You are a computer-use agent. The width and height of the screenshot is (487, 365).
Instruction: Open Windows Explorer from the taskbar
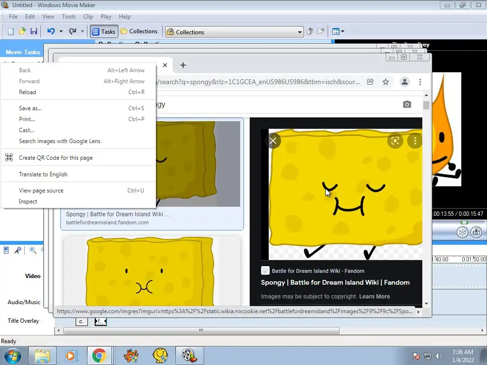tap(42, 355)
